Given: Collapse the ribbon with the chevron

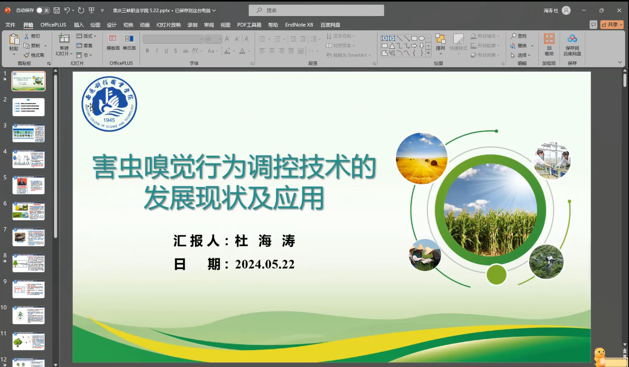Looking at the screenshot, I should 620,62.
